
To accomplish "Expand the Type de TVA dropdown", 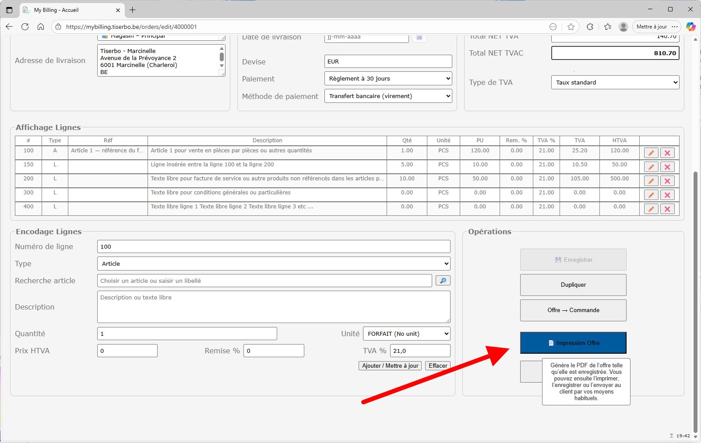I will pyautogui.click(x=615, y=82).
